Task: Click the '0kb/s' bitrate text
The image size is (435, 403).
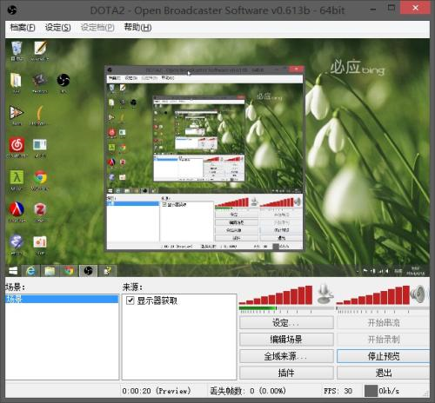Action: [x=389, y=391]
